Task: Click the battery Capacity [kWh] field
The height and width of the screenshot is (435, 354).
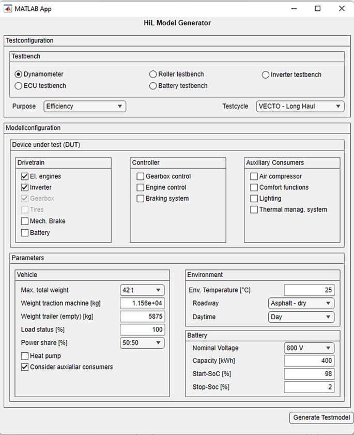Action: [309, 361]
